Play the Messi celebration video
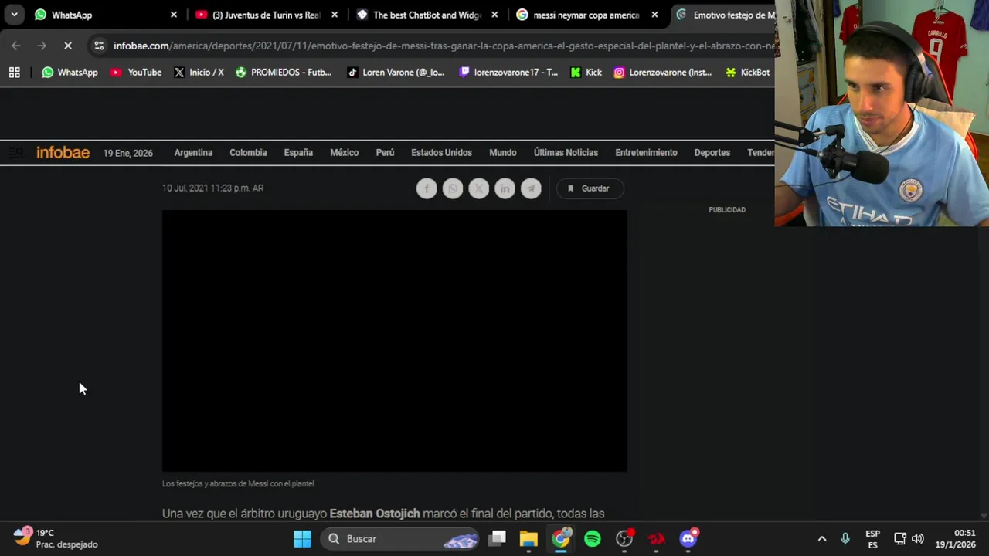989x556 pixels. (x=394, y=341)
